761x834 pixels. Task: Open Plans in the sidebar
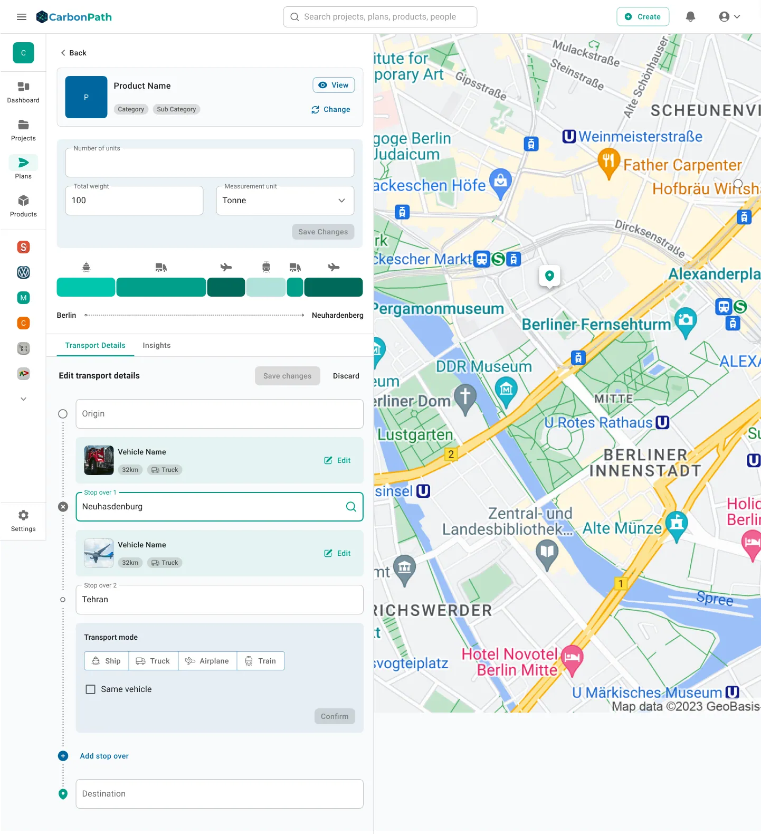23,168
